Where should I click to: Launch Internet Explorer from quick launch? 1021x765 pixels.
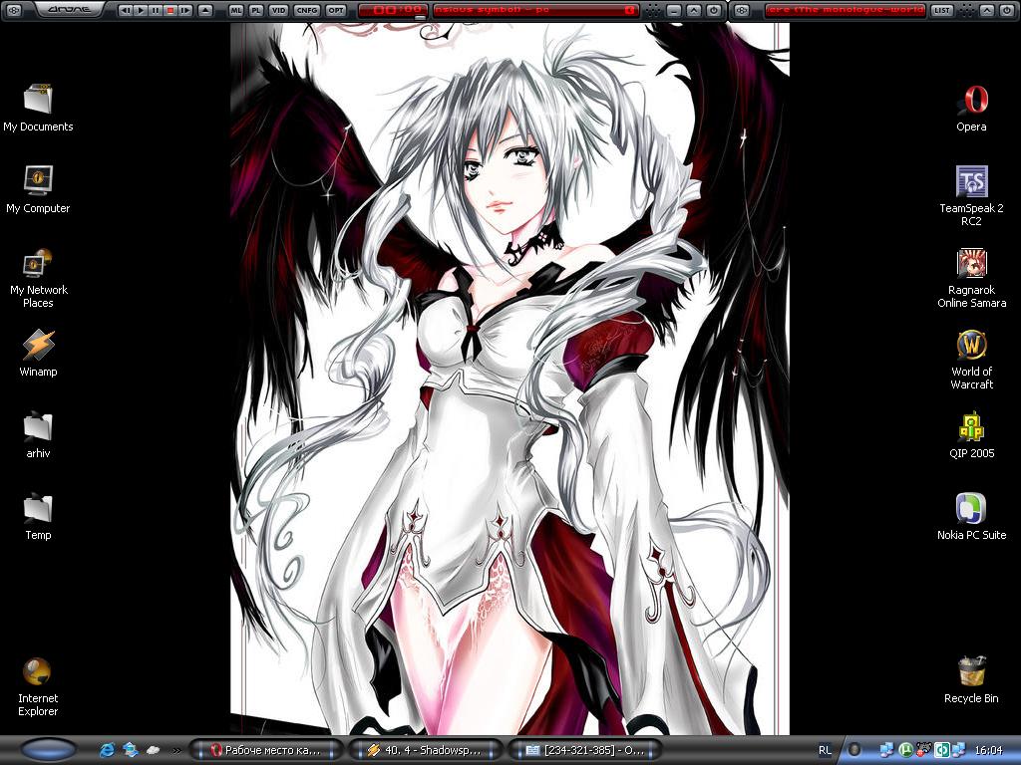point(108,750)
